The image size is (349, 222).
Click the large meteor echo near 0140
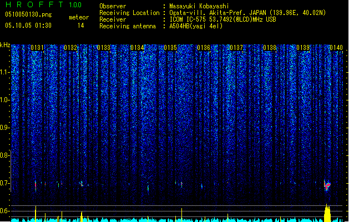327,185
